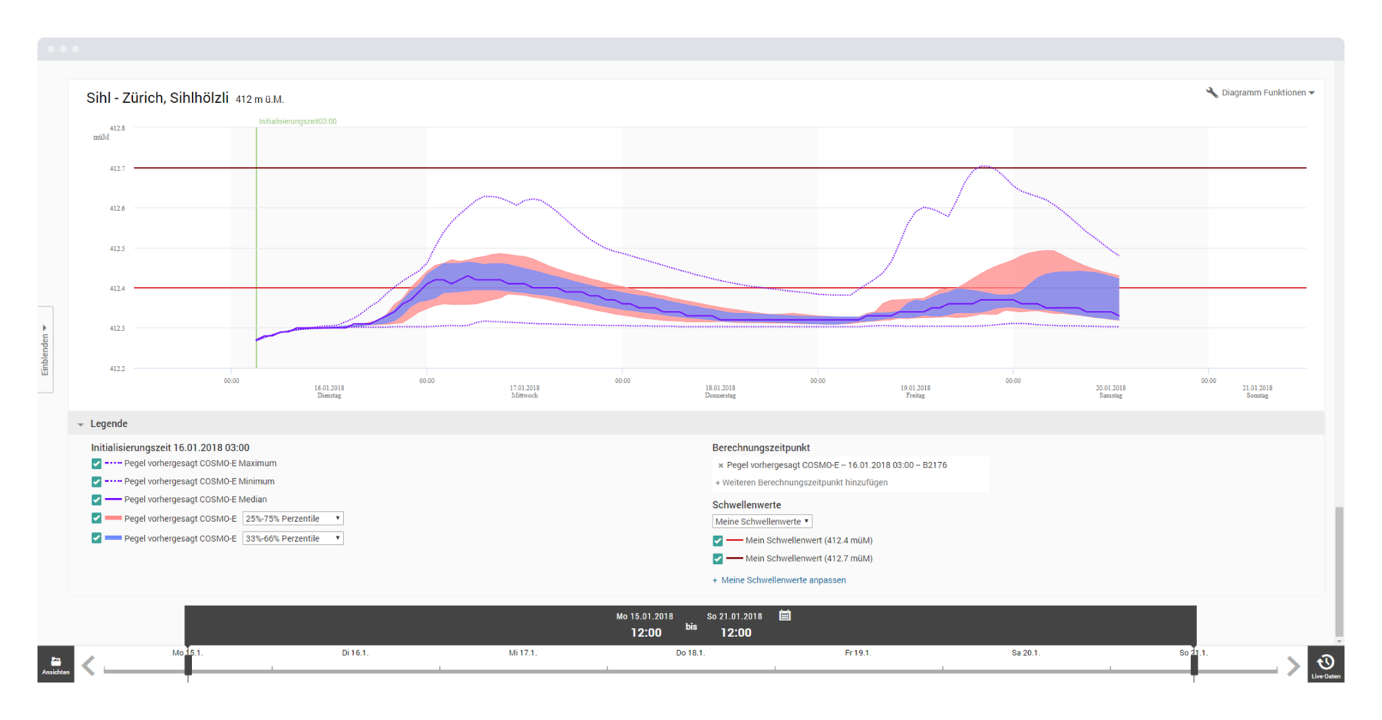This screenshot has width=1382, height=720.
Task: Click the Do 18.1. timeline label
Action: tap(690, 653)
